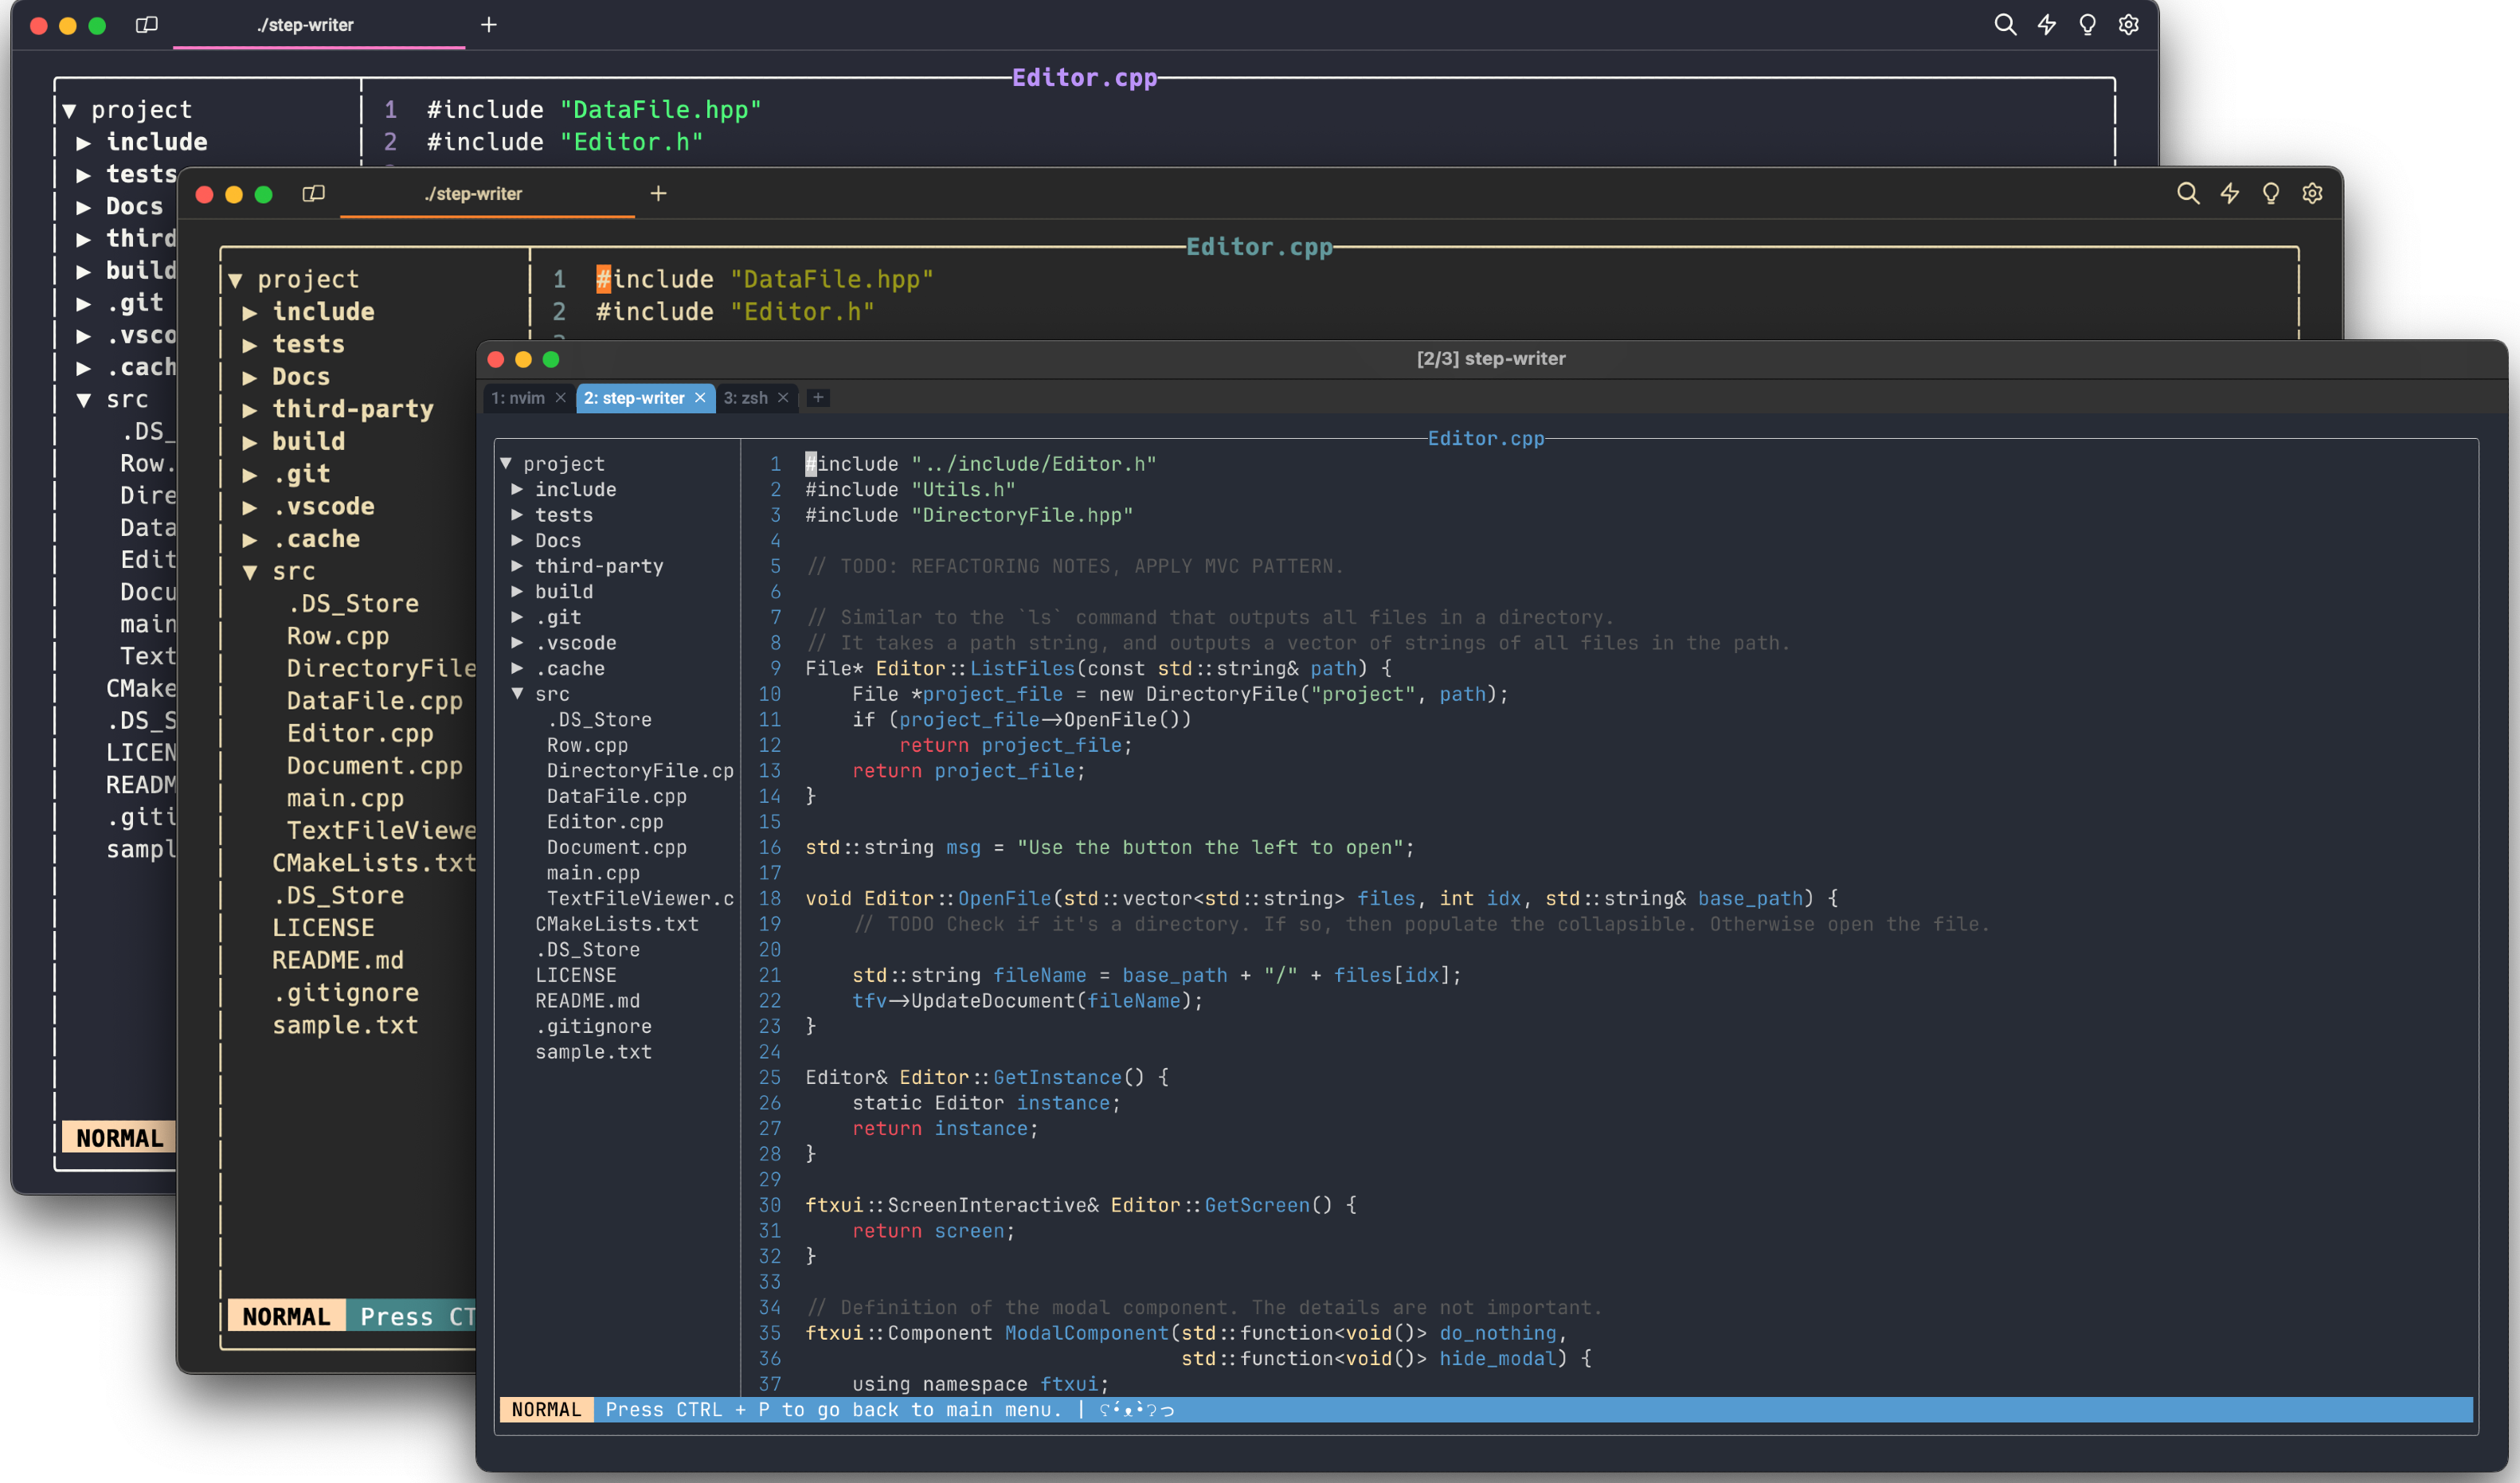
Task: Collapse src folder in front window
Action: tap(517, 694)
